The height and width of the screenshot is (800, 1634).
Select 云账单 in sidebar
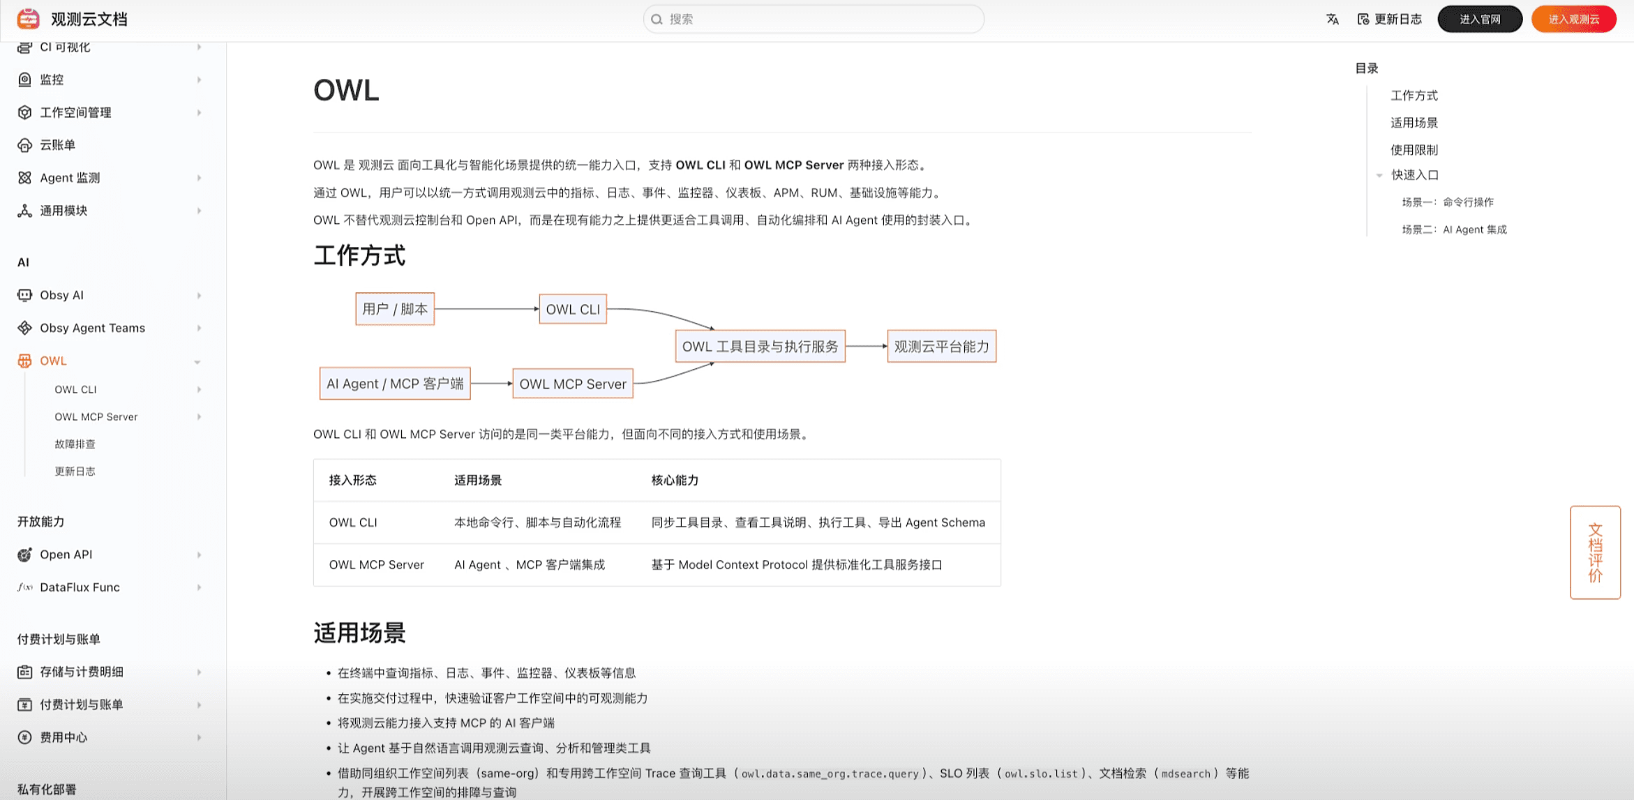(57, 145)
